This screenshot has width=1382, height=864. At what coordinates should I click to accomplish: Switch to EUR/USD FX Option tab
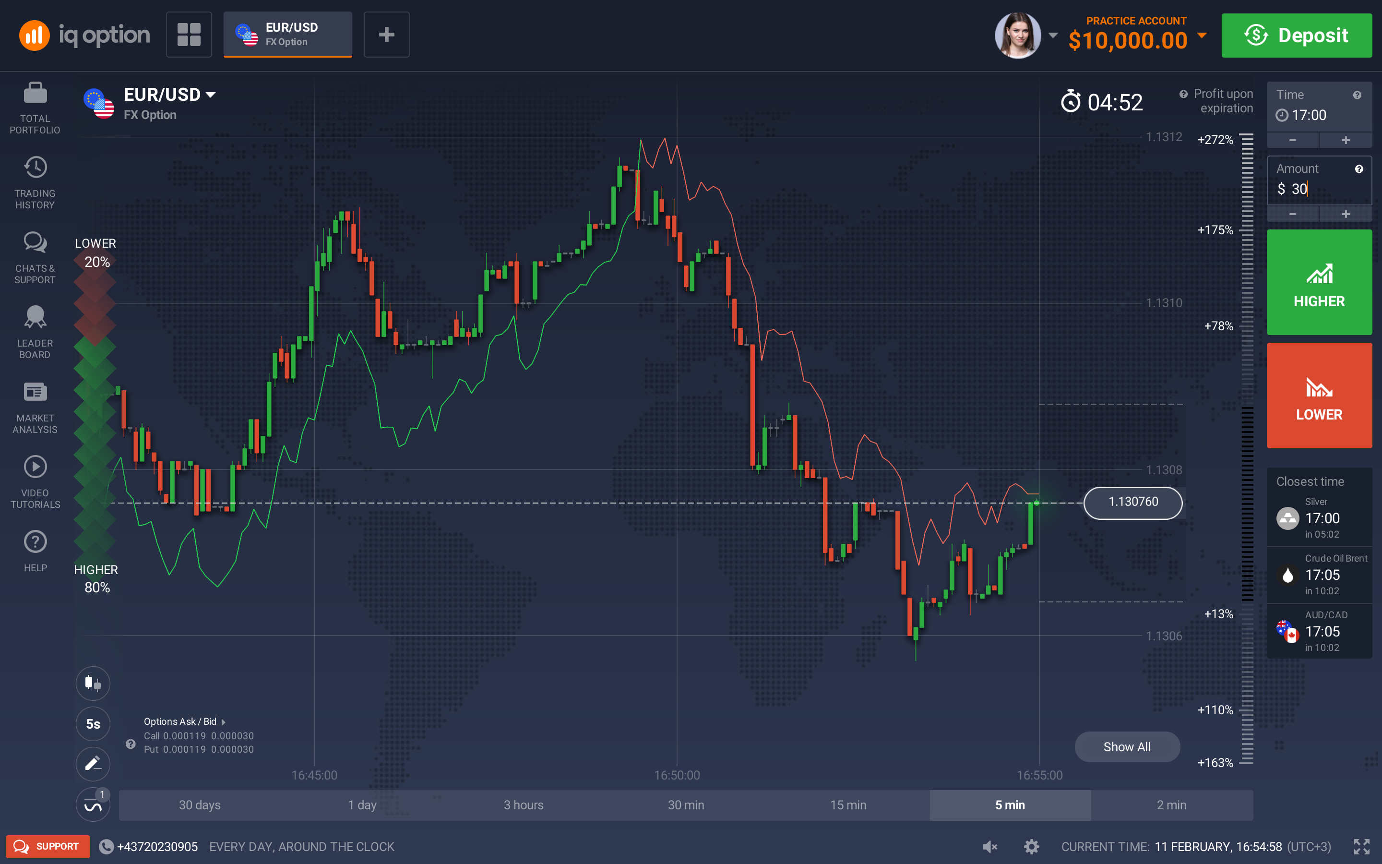(288, 34)
